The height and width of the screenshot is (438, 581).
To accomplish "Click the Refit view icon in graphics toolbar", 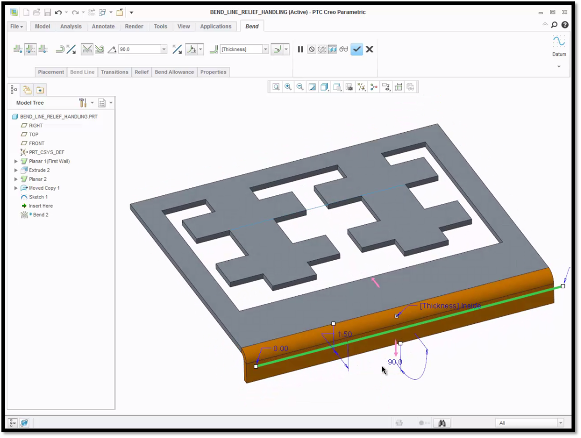I will pyautogui.click(x=276, y=87).
